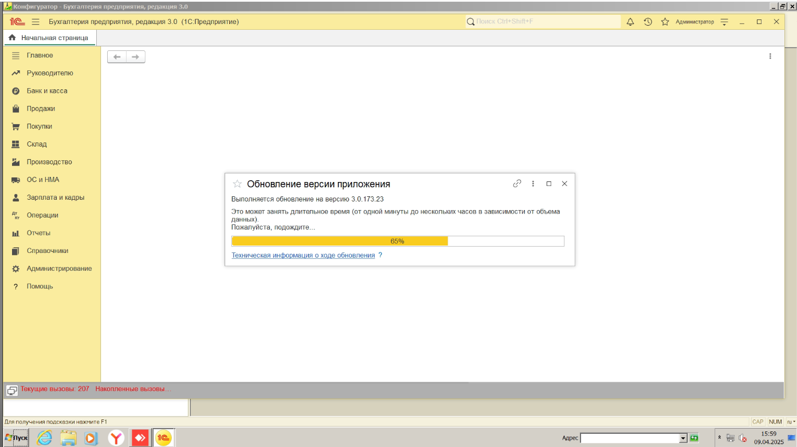Show hidden system tray icons
Screen dimensions: 797x447
tap(720, 437)
